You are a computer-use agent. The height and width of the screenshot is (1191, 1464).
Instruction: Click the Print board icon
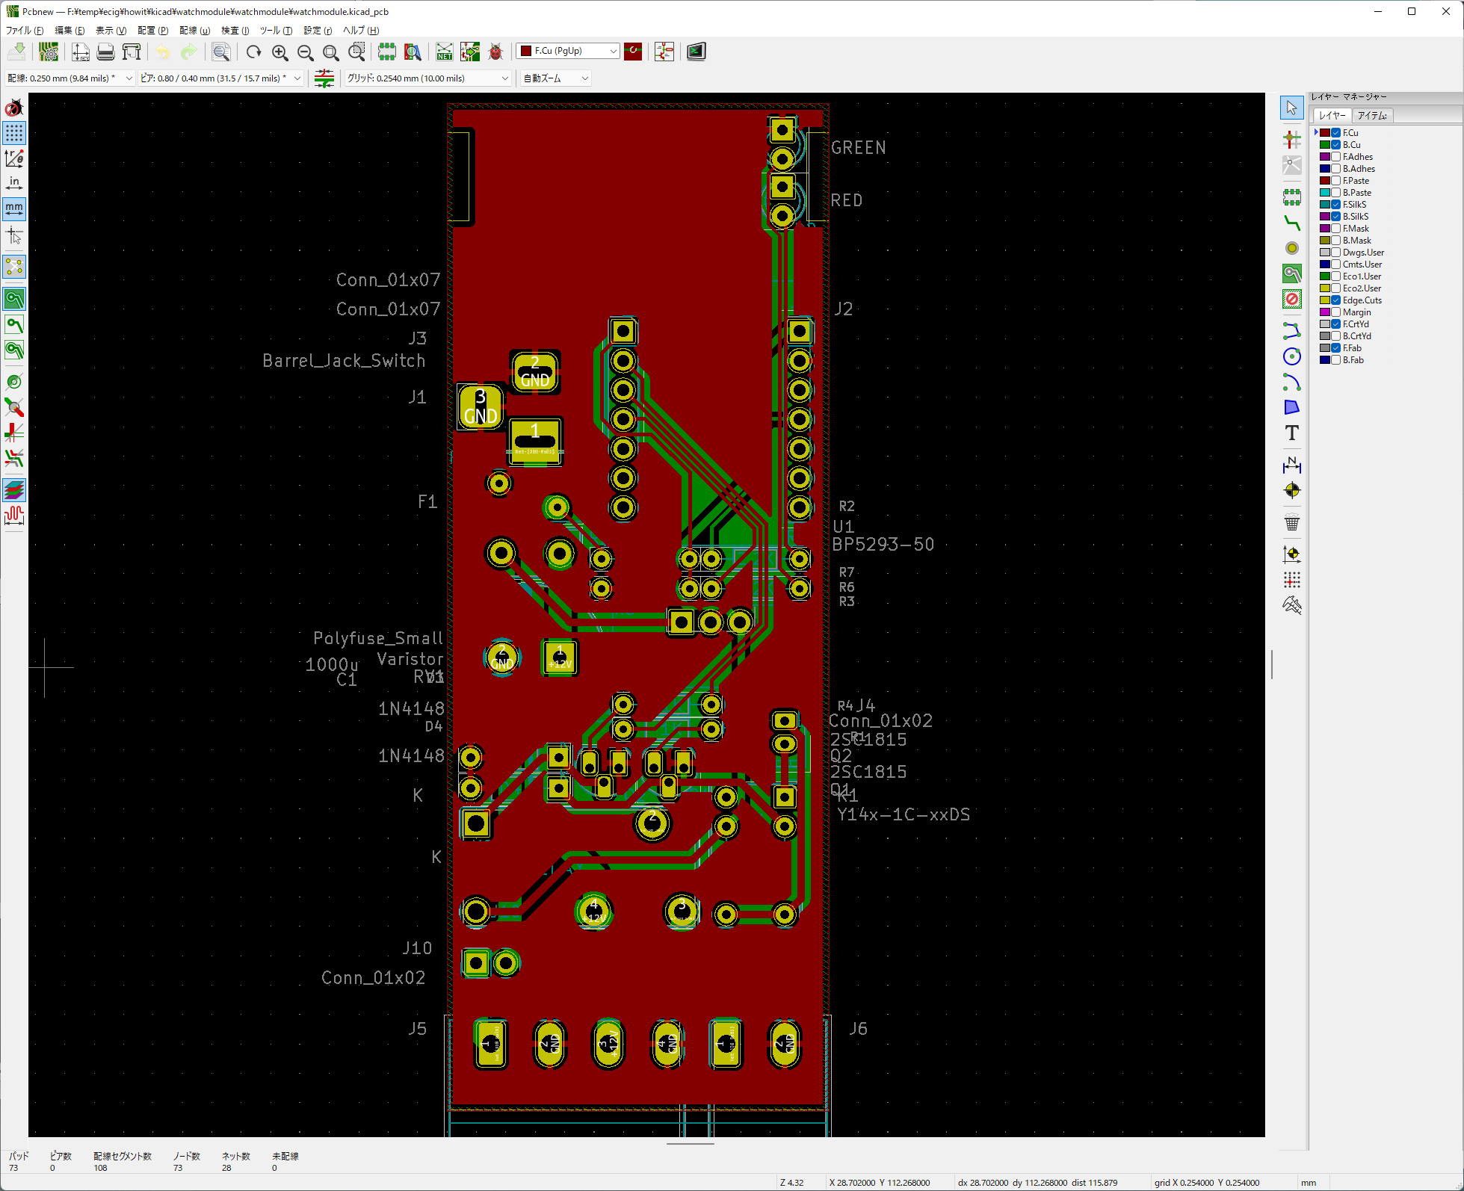105,52
